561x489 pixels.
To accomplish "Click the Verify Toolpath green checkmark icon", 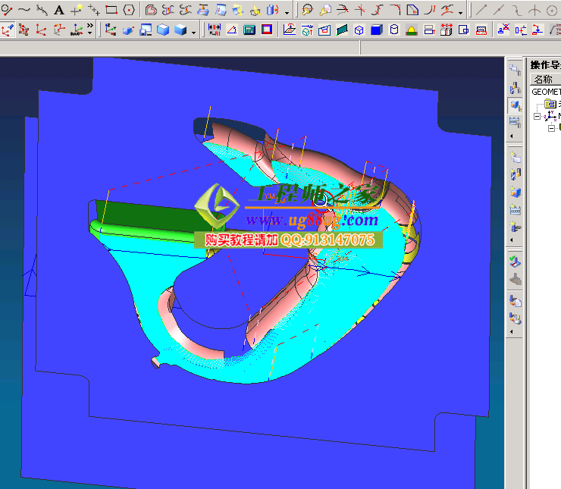I will click(516, 262).
